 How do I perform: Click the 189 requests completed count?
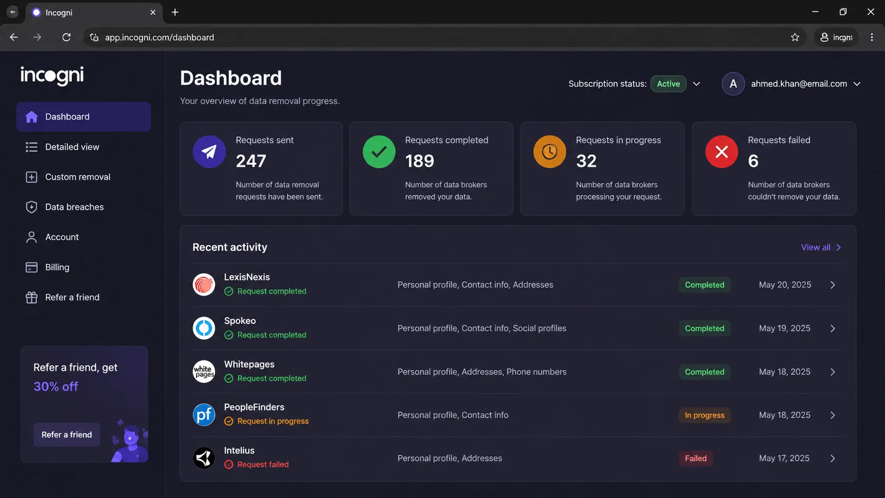tap(420, 161)
